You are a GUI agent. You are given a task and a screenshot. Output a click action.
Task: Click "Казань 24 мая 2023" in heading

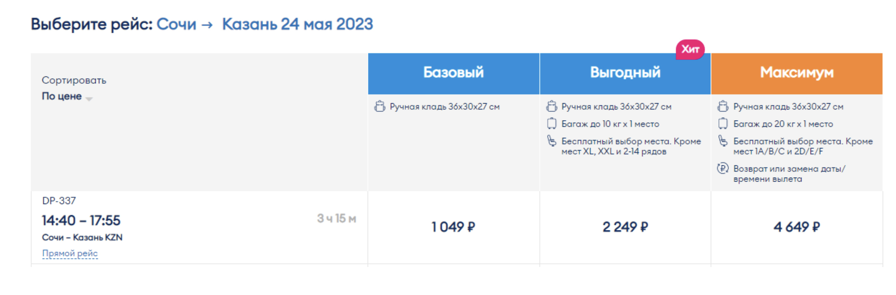point(297,24)
